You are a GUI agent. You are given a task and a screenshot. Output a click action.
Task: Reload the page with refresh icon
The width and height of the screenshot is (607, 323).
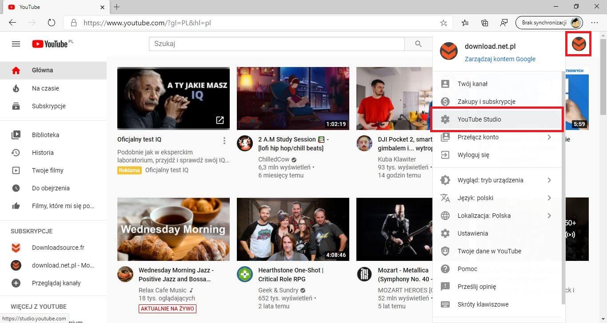51,23
